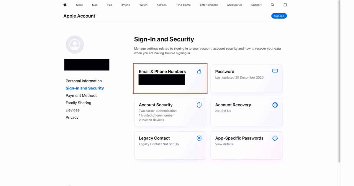Click the Legacy Contact shield icon
Image resolution: width=354 pixels, height=186 pixels.
[x=199, y=138]
